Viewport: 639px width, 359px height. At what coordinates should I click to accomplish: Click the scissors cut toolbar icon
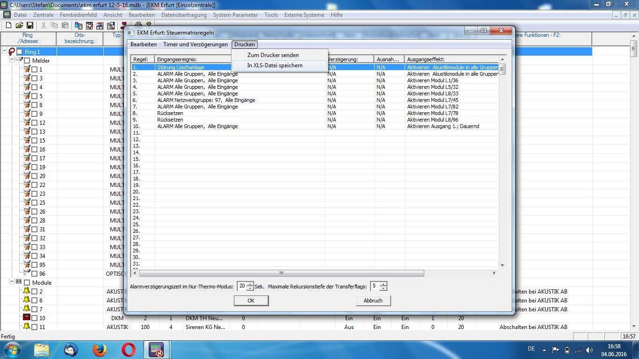click(44, 25)
